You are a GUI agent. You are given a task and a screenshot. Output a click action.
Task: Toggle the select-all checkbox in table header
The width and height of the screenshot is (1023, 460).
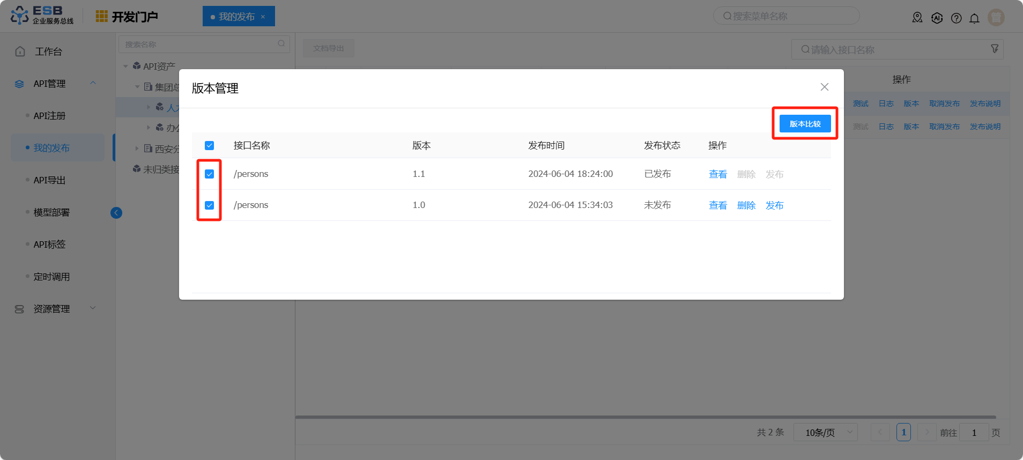tap(210, 146)
